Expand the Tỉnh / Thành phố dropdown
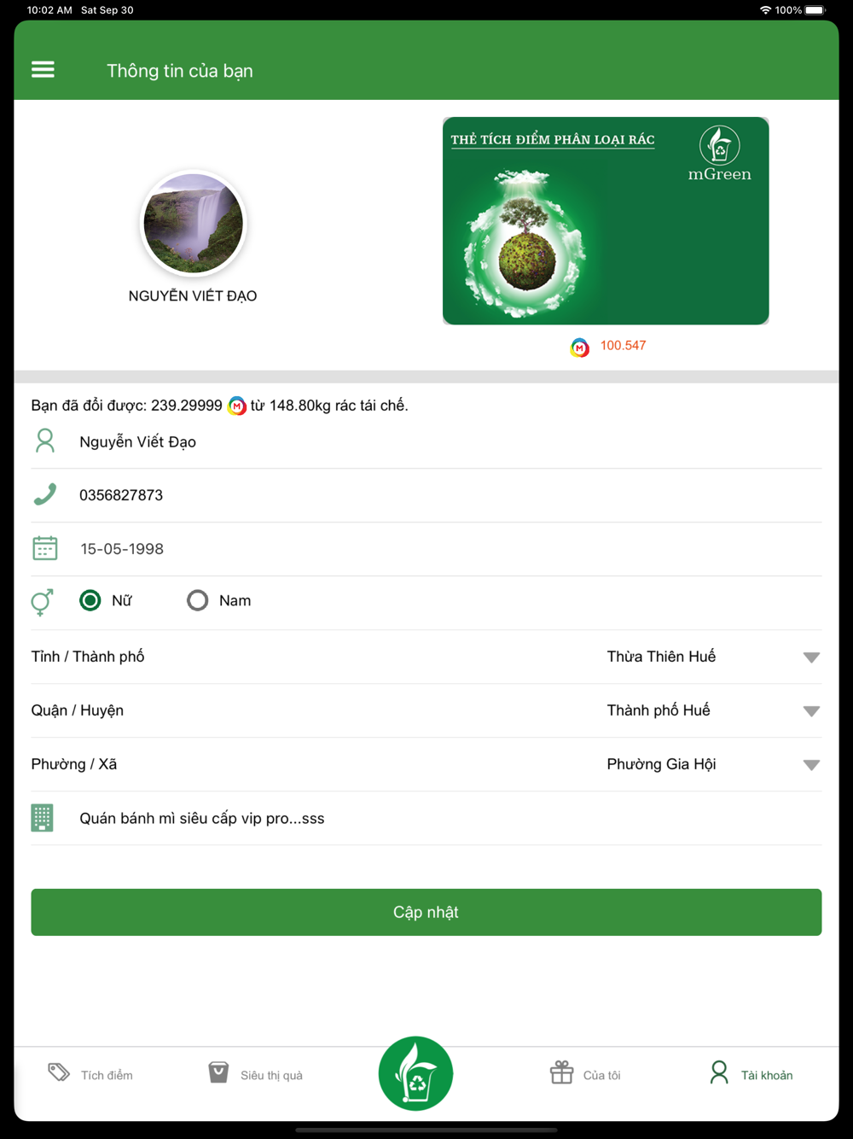 (x=811, y=657)
